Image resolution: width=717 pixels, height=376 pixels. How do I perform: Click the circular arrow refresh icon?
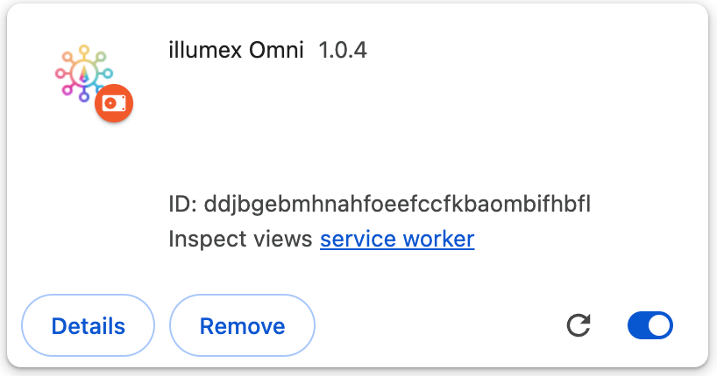point(579,326)
